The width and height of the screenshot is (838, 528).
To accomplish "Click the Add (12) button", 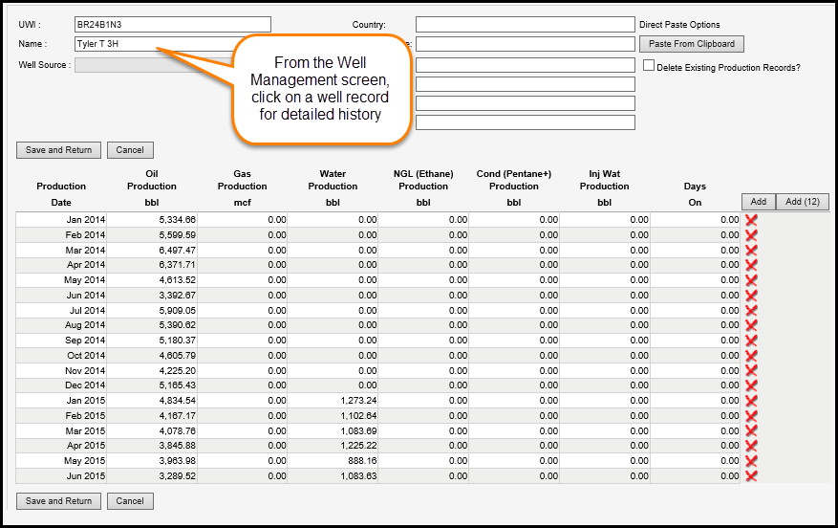I will pyautogui.click(x=803, y=202).
